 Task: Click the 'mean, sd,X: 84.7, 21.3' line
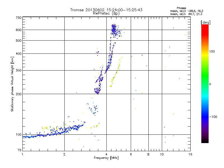[x=186, y=14]
